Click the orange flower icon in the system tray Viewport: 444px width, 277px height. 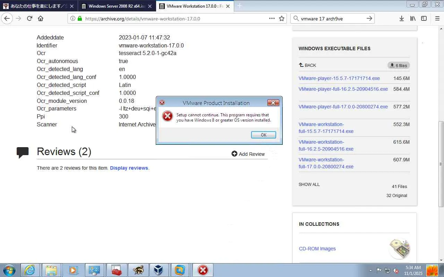click(432, 270)
